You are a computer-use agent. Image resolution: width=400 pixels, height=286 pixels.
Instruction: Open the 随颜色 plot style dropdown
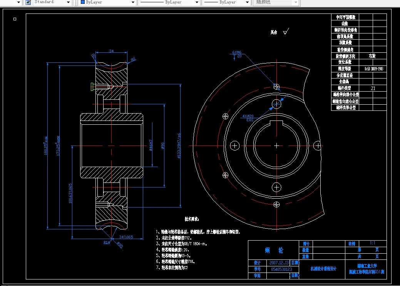(296, 2)
